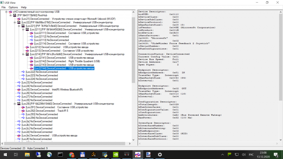Image resolution: width=283 pixels, height=159 pixels.
Task: Click the device icon of Loc2212
Action: [x=27, y=47]
